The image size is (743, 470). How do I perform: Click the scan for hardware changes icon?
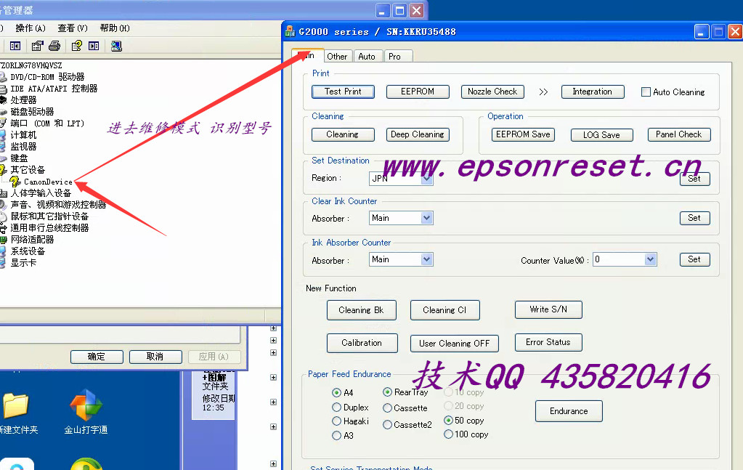pos(115,46)
